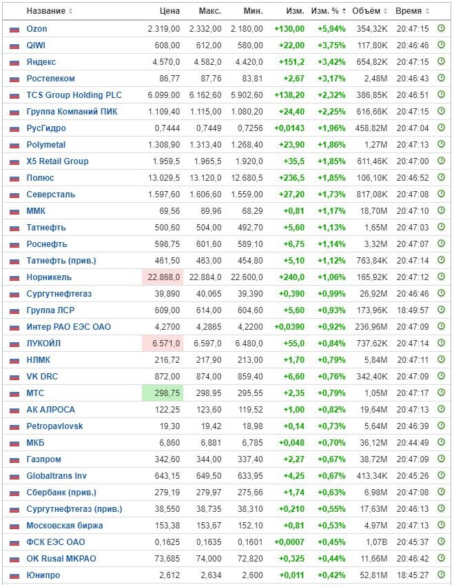Open the Сургутнефтегаз ordinary share link
The image size is (454, 585).
tap(59, 294)
